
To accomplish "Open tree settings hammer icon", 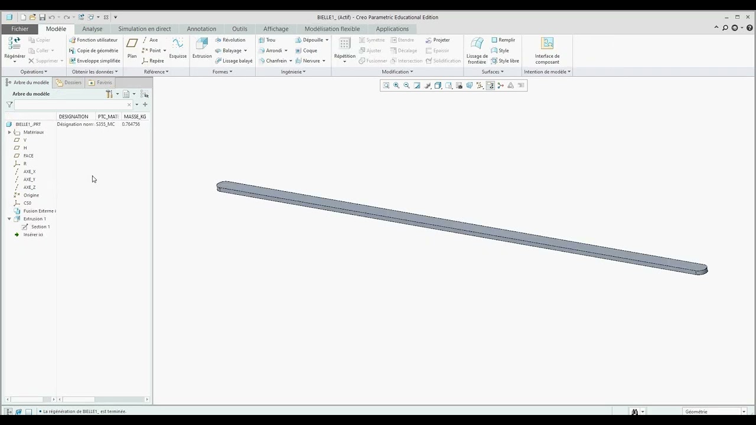I will pyautogui.click(x=109, y=94).
